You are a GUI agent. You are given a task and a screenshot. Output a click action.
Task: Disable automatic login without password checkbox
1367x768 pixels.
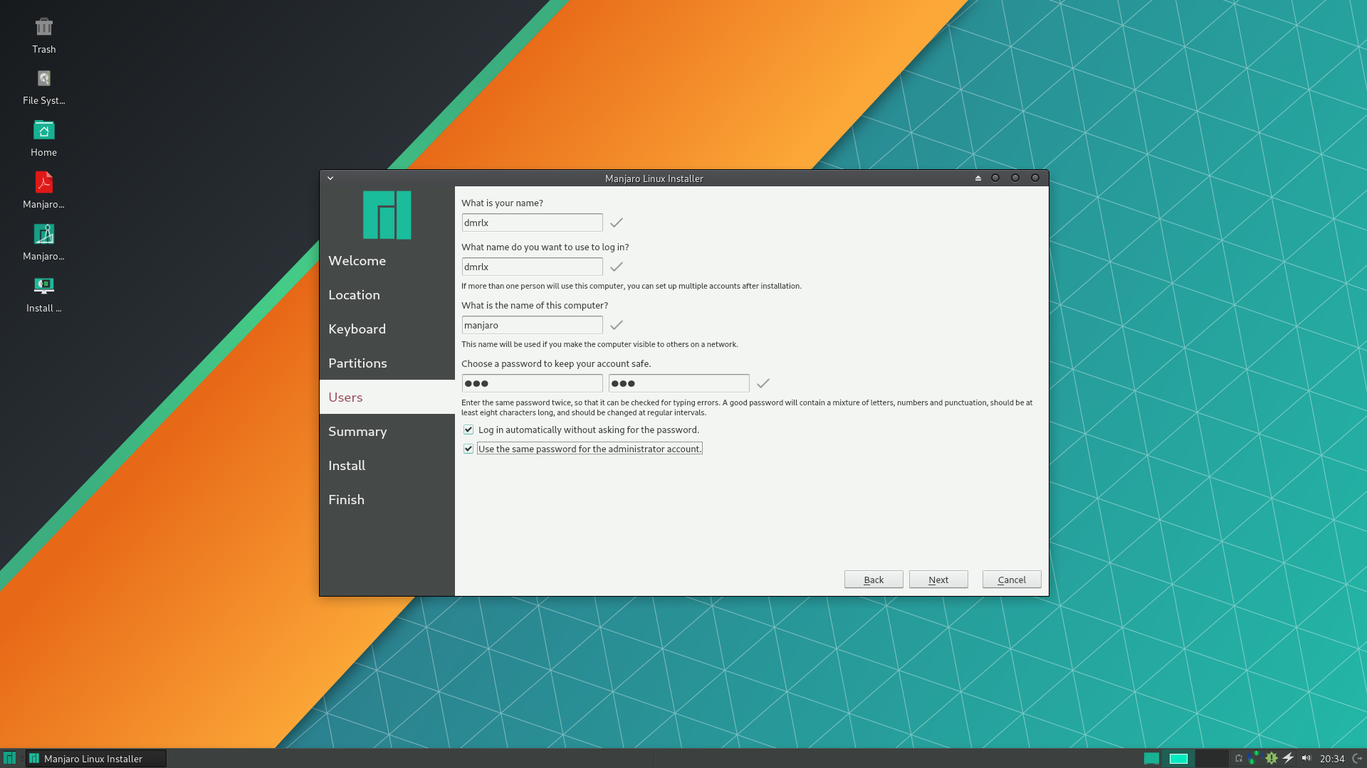click(x=468, y=430)
